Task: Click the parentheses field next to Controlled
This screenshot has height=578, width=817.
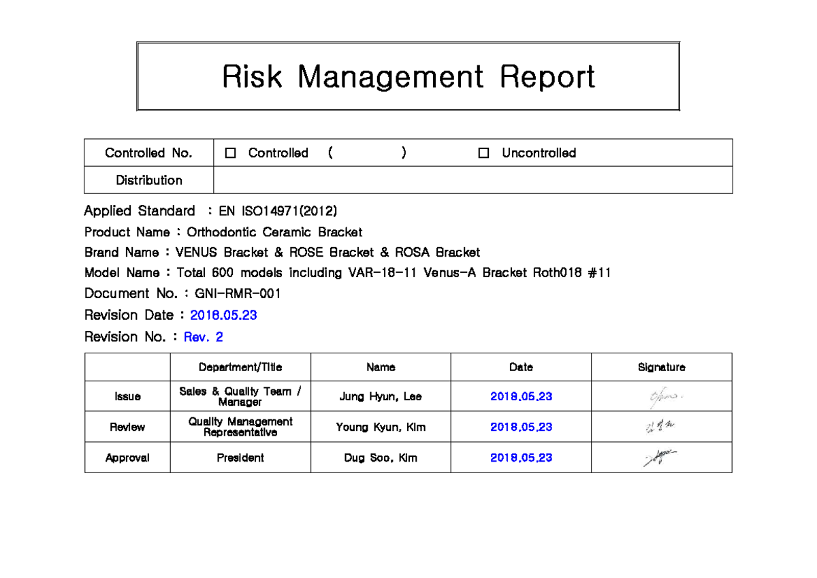Action: [x=368, y=152]
